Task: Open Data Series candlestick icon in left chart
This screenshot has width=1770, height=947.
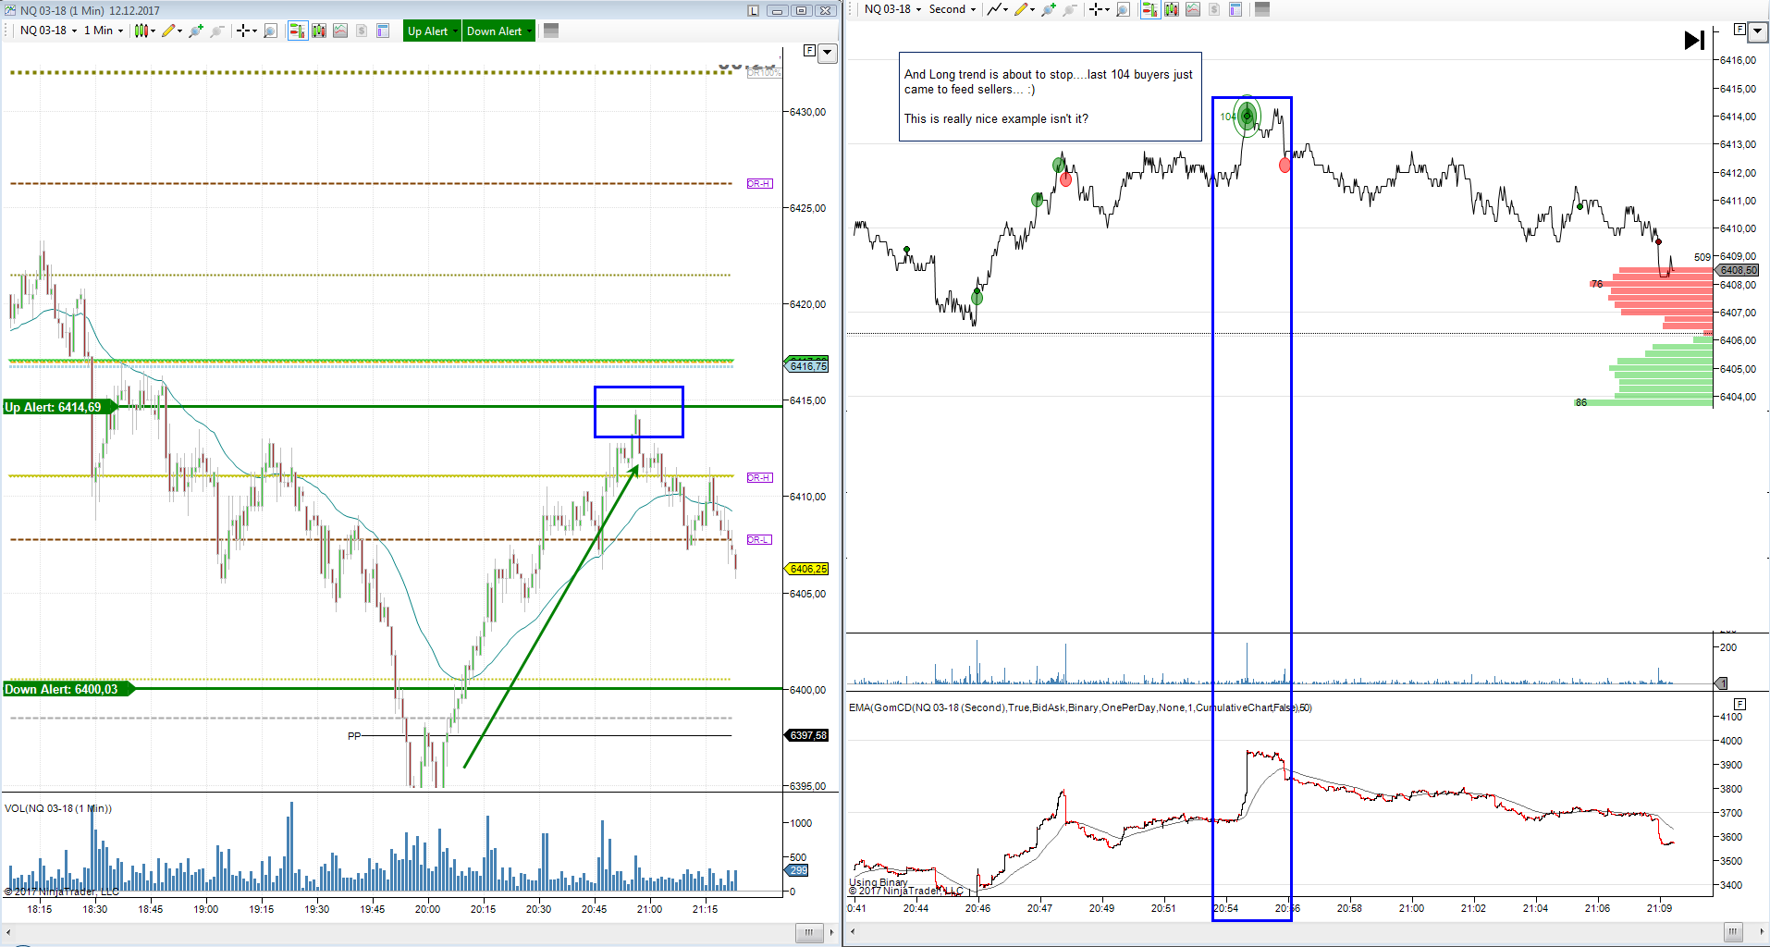Action: click(319, 31)
